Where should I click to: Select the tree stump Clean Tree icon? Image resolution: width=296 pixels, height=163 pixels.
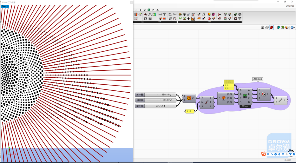(x=180, y=14)
